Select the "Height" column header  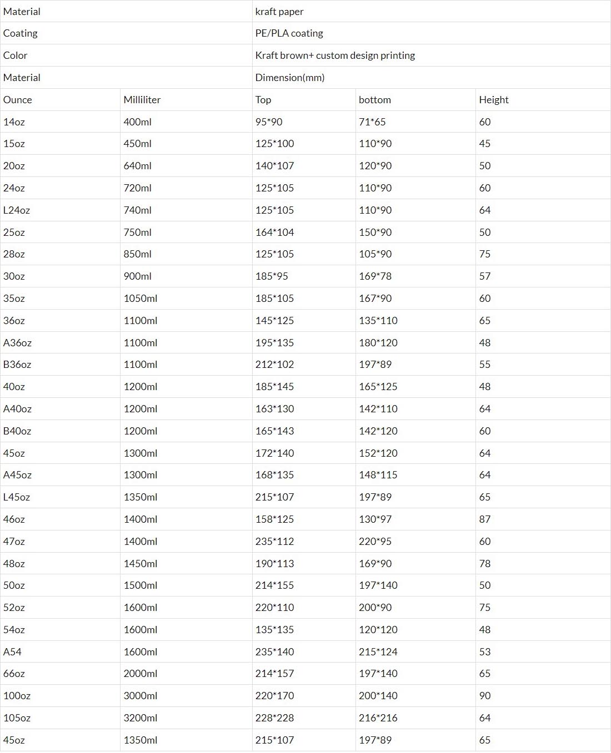(x=494, y=100)
